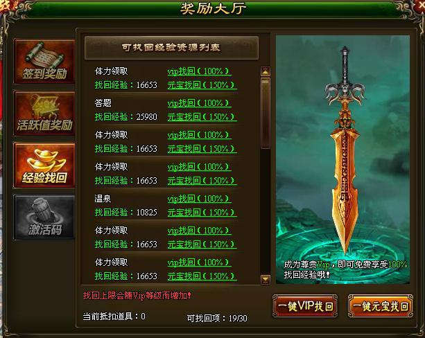Click vip找回(100%) on first 体力领取 row
The image size is (425, 338).
click(199, 71)
